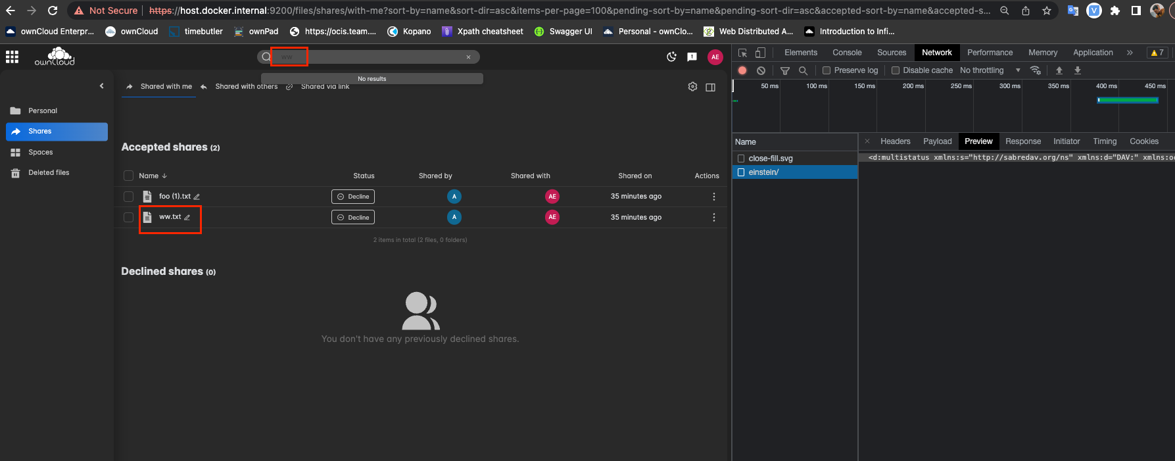This screenshot has height=461, width=1175.
Task: Select checkbox for foo (1).txt
Action: (x=128, y=197)
